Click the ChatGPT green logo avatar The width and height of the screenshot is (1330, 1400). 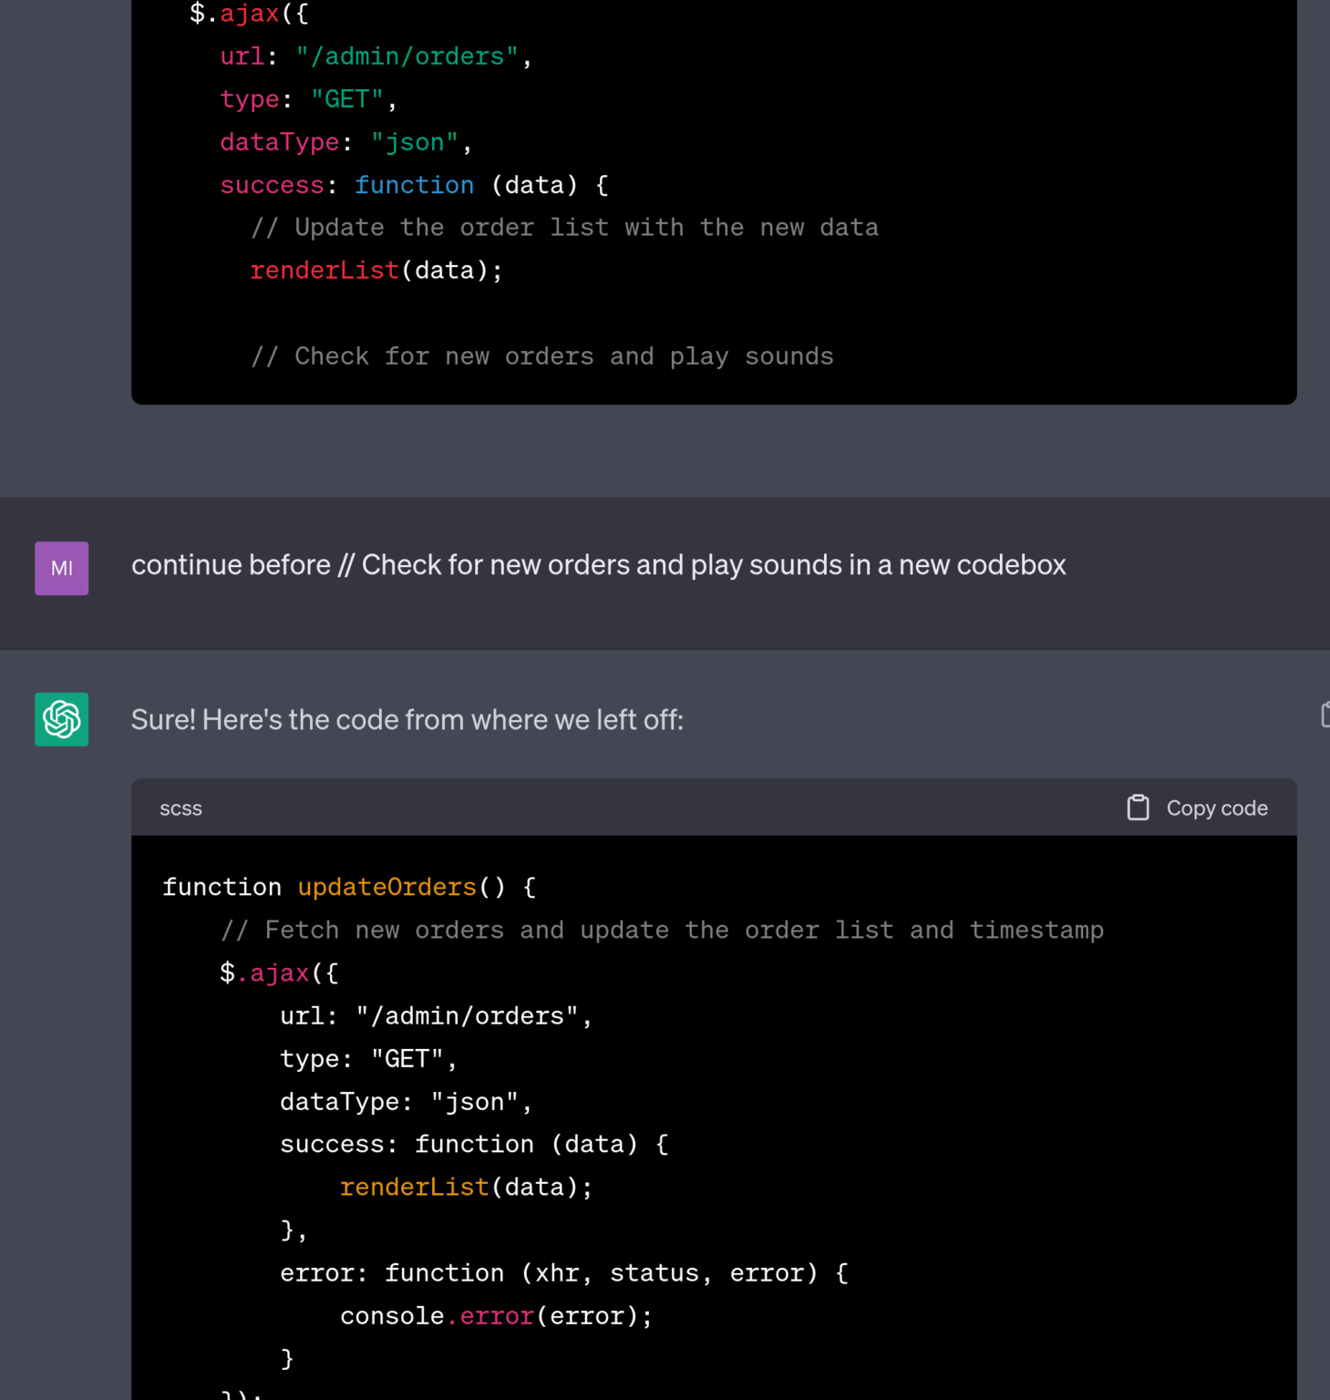pyautogui.click(x=60, y=719)
